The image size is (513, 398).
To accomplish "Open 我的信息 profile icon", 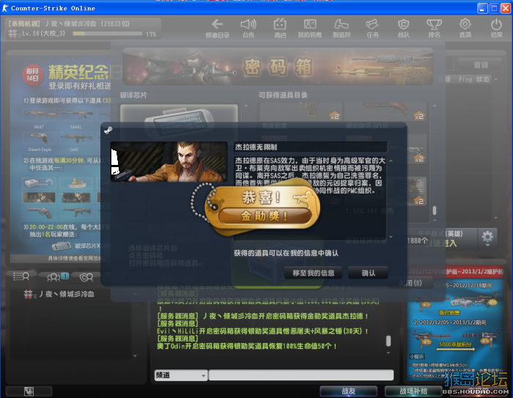I will [310, 24].
